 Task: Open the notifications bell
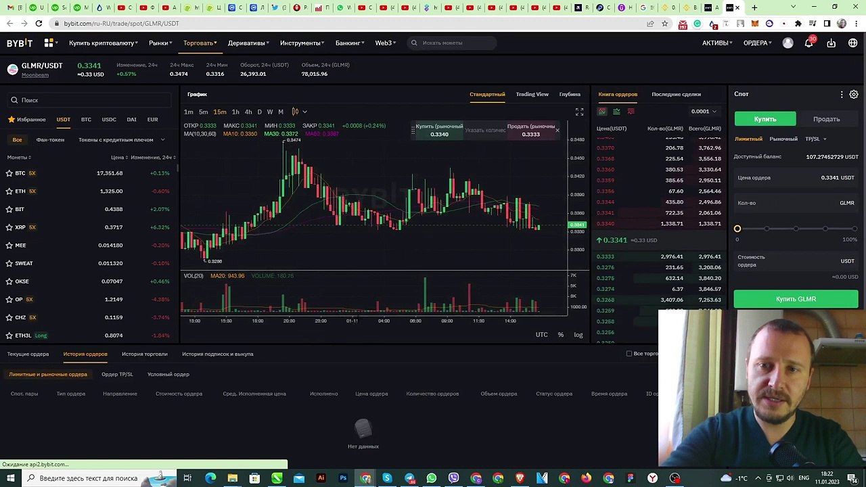(808, 43)
